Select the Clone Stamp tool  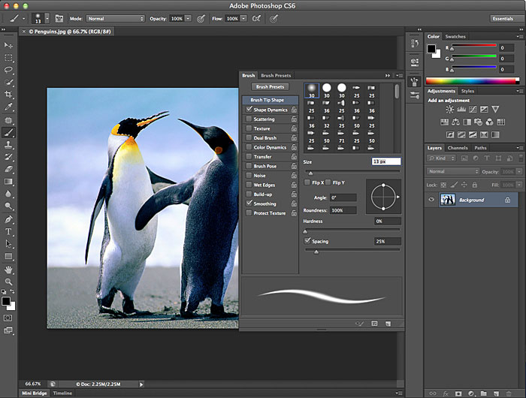point(9,144)
